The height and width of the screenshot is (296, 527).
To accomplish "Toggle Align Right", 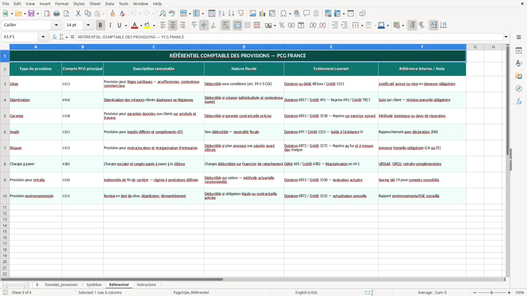I will point(183,25).
